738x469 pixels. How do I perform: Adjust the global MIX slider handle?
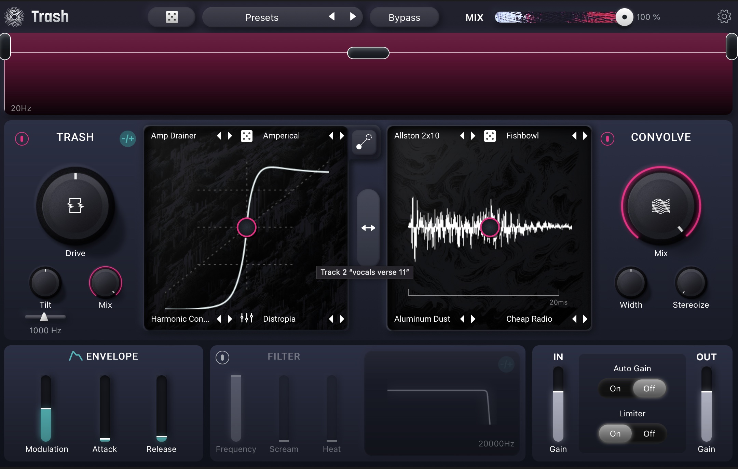(x=624, y=17)
